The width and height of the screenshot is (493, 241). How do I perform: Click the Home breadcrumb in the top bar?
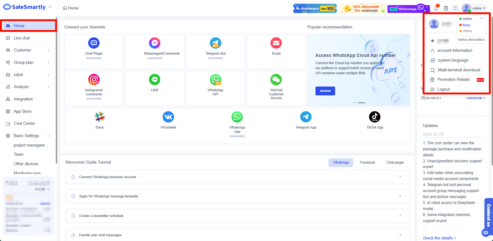[71, 8]
